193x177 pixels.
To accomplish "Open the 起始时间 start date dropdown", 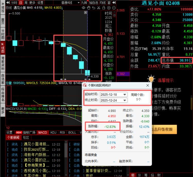I will click(125, 94).
